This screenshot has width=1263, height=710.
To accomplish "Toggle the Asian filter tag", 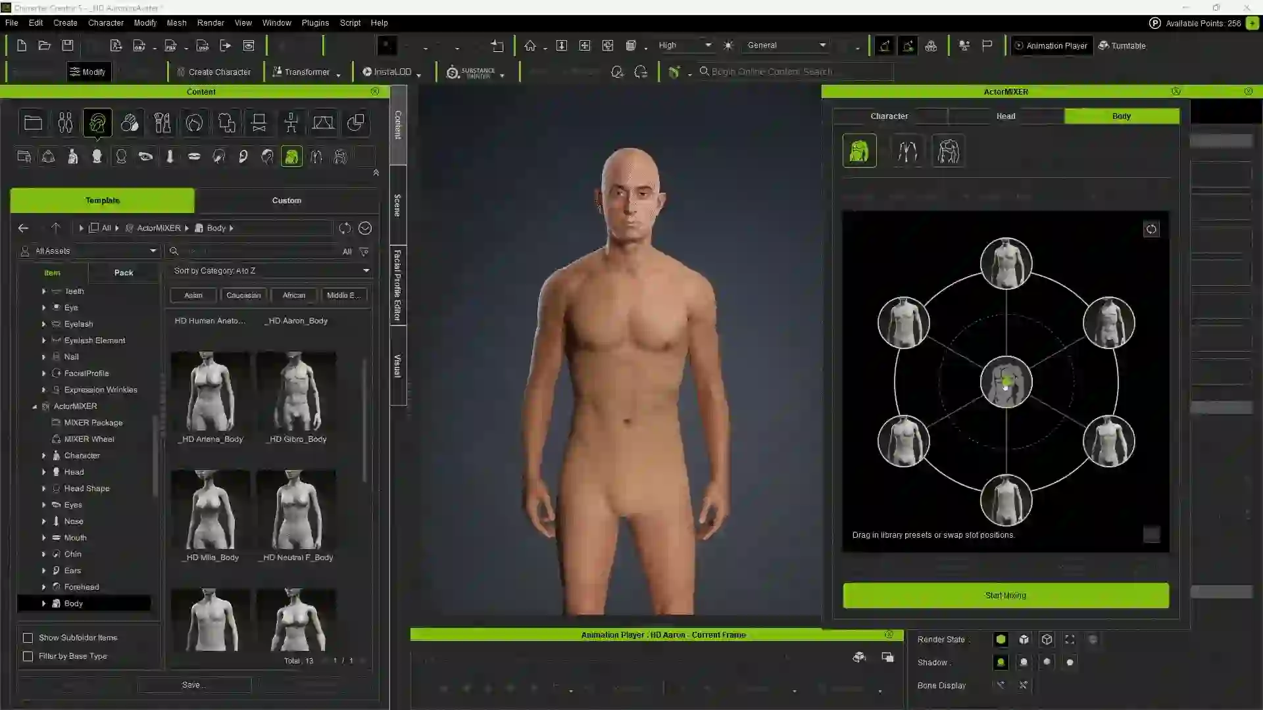I will tap(193, 295).
